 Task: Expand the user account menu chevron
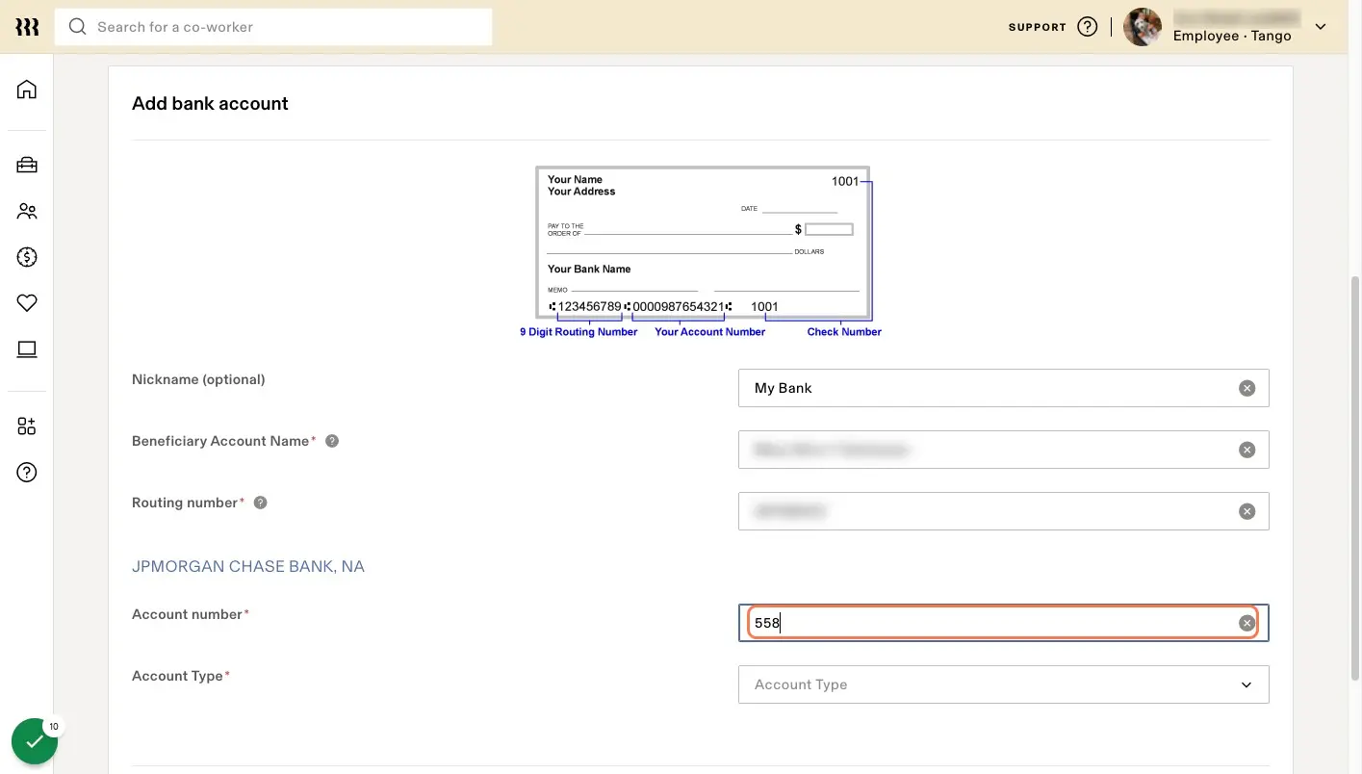coord(1321,27)
